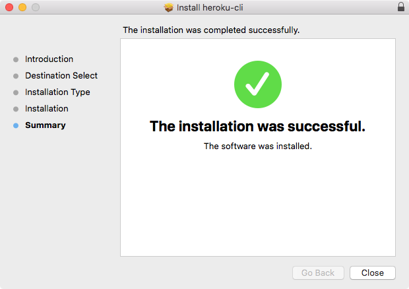Select the Introduction step label in the sidebar

49,59
